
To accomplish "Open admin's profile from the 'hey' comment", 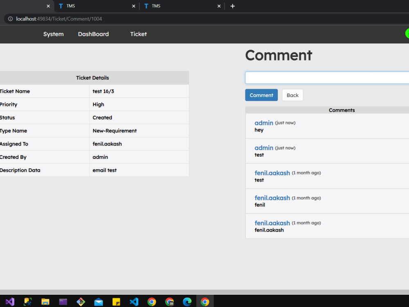I will pyautogui.click(x=264, y=123).
